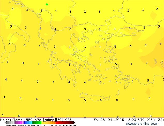This screenshot has width=164, height=126.
Task: Click the dark left arrow end of the color scale
Action: click(x=6, y=123)
